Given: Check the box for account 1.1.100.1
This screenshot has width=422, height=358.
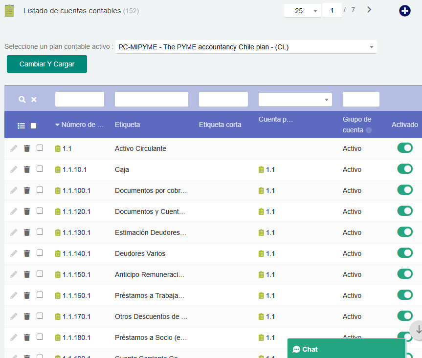Looking at the screenshot, I should coord(40,190).
